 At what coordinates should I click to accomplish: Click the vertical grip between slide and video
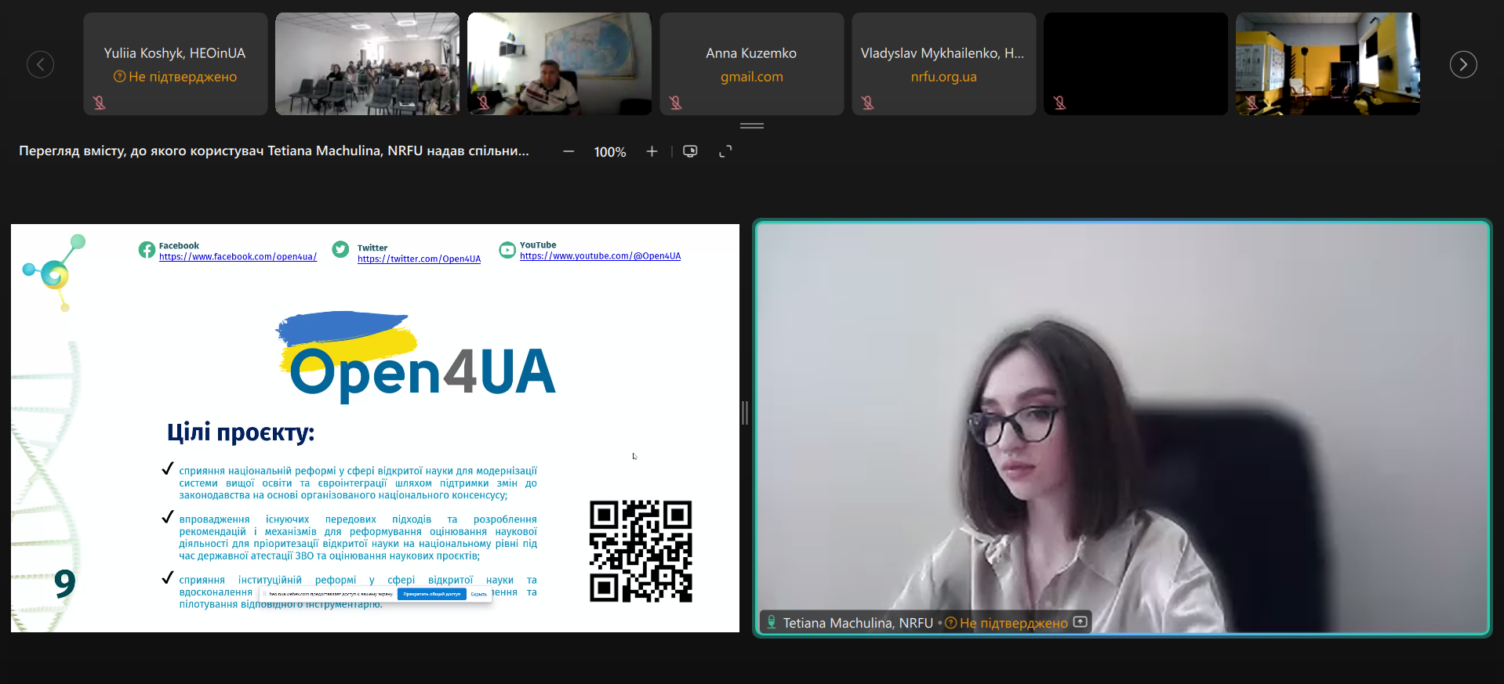coord(745,413)
